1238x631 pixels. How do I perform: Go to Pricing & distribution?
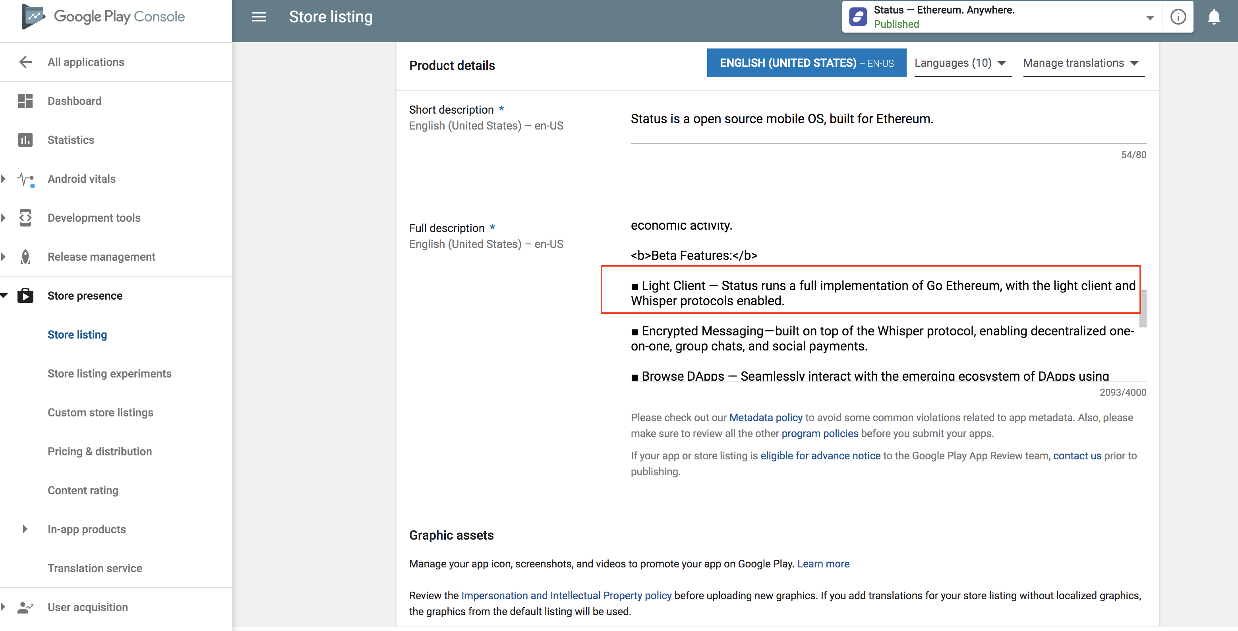click(x=99, y=451)
